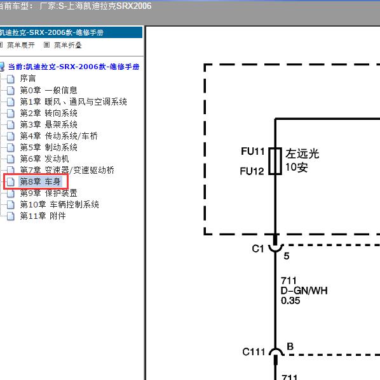Click the blue 凯迪拉克-SRX-2006款-维修手册 panel header

click(71, 32)
